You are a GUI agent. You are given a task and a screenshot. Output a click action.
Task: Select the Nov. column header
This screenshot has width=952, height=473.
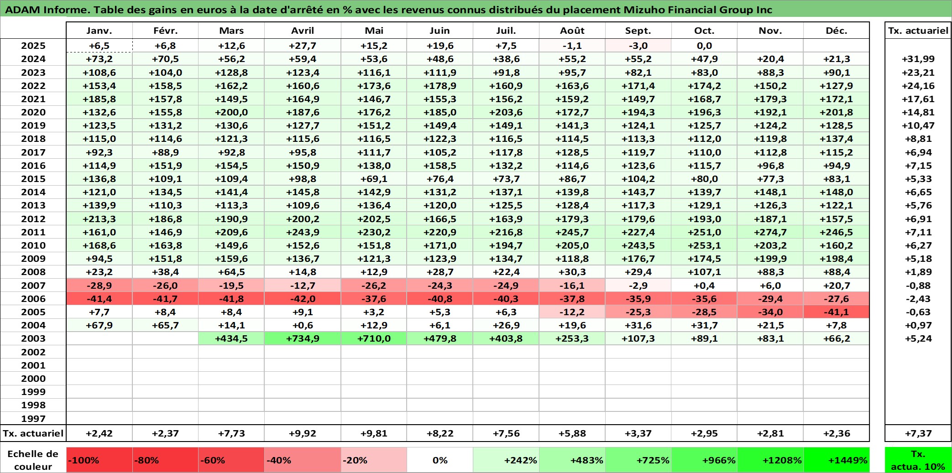(x=770, y=31)
